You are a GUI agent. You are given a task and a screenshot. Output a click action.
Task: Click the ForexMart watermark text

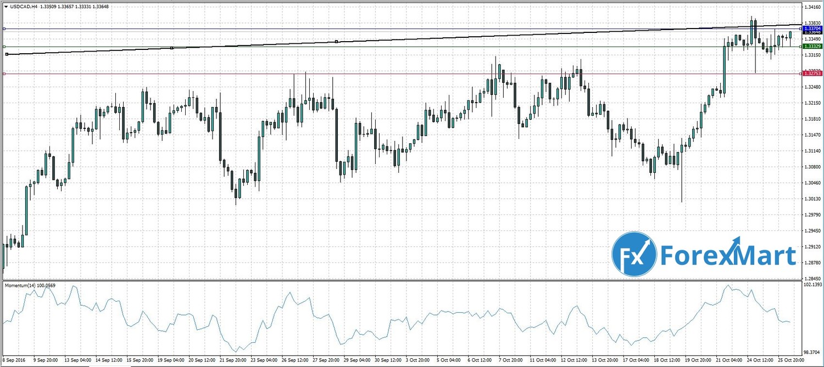click(727, 256)
